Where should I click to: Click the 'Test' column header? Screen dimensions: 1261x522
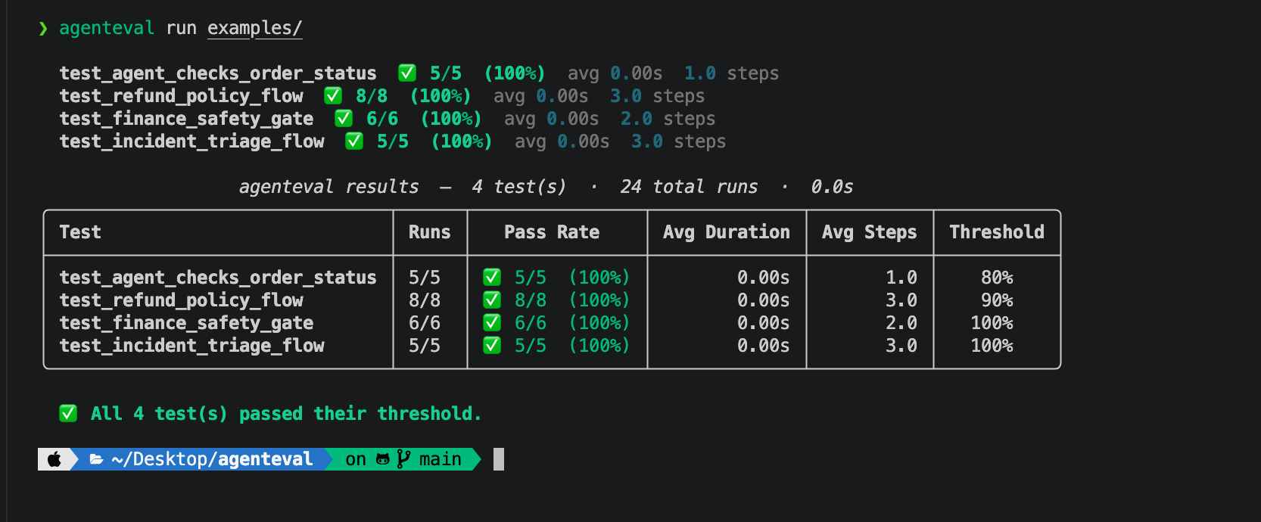click(80, 232)
